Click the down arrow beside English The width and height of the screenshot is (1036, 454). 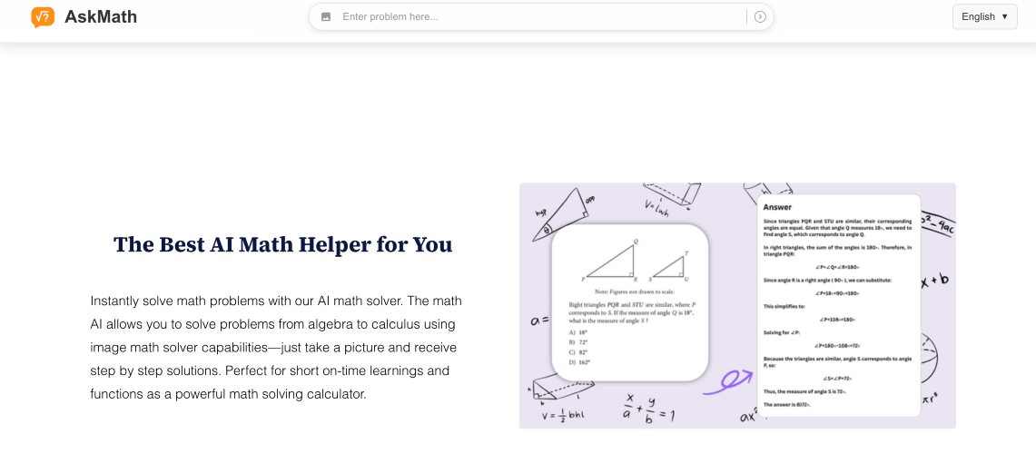[x=1004, y=16]
